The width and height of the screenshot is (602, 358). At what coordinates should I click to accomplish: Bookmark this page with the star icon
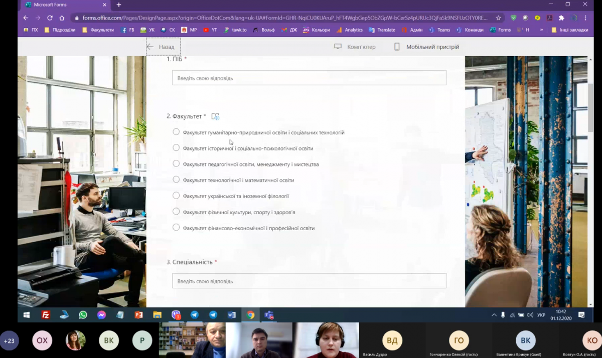point(498,18)
